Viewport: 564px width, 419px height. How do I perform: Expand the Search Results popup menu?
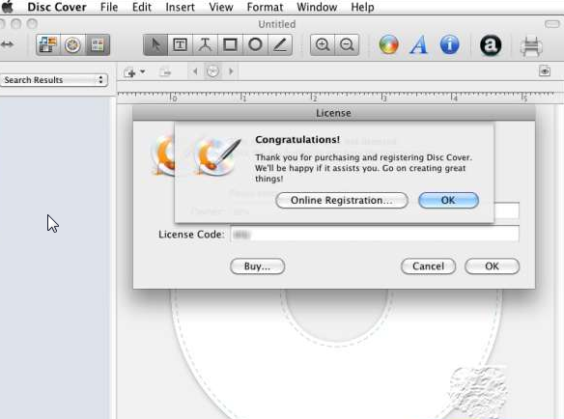tap(54, 80)
